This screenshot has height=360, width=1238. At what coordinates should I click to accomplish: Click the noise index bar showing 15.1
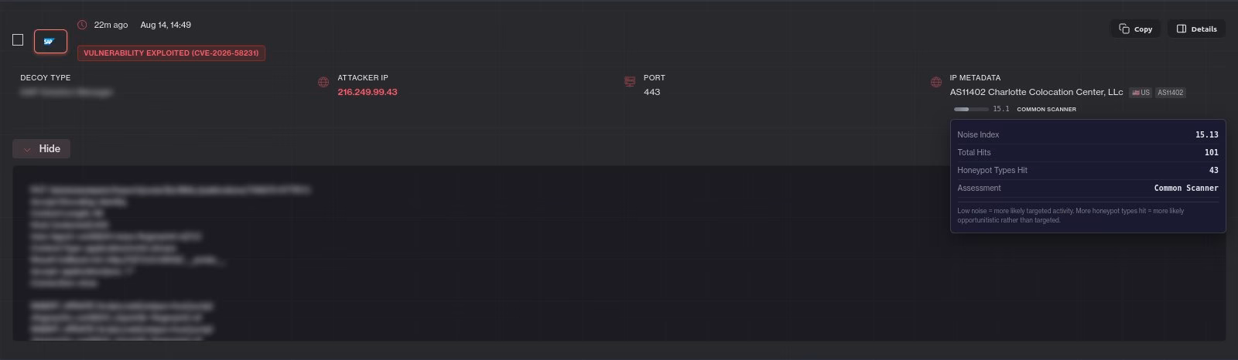(971, 109)
